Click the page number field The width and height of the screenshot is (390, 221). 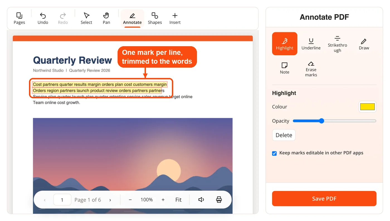coord(62,200)
